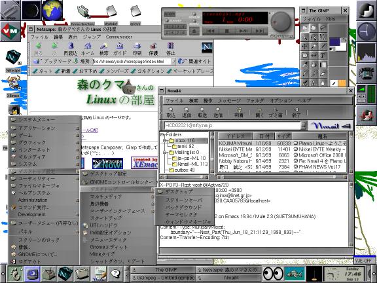
Task: Choose the lasso free-select tool in GIMP
Action: (x=323, y=28)
